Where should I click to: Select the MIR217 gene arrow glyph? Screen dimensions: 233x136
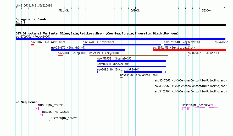[37, 108]
